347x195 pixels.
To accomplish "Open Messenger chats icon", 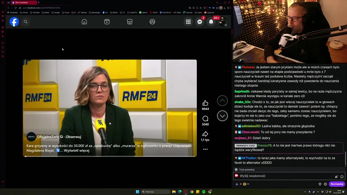I will [x=200, y=22].
